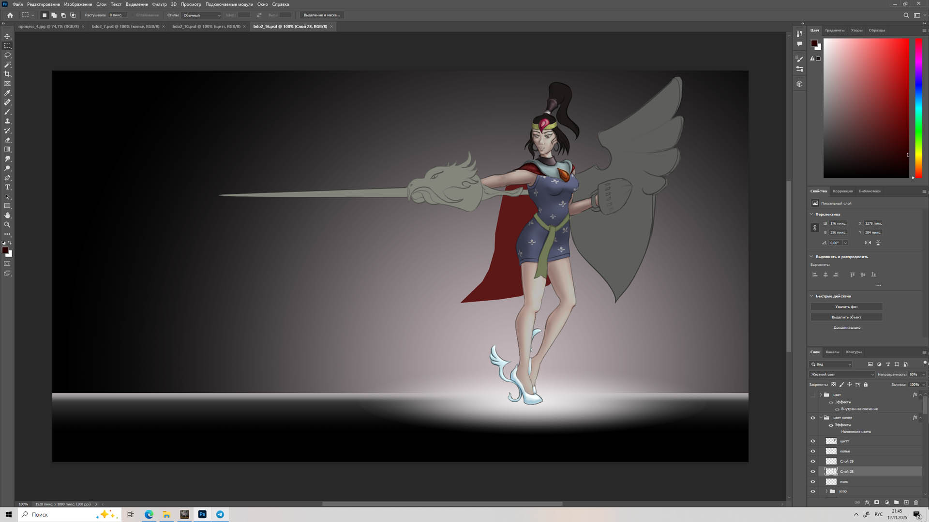The image size is (929, 522).
Task: Show the hidden цвет group
Action: [813, 395]
